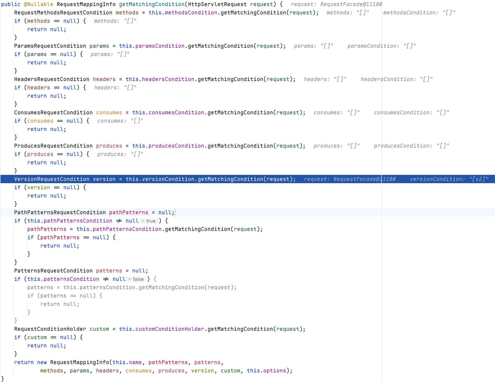Screen dimensions: 495x383
Task: Click the methodsCondition field reference
Action: [x=191, y=13]
